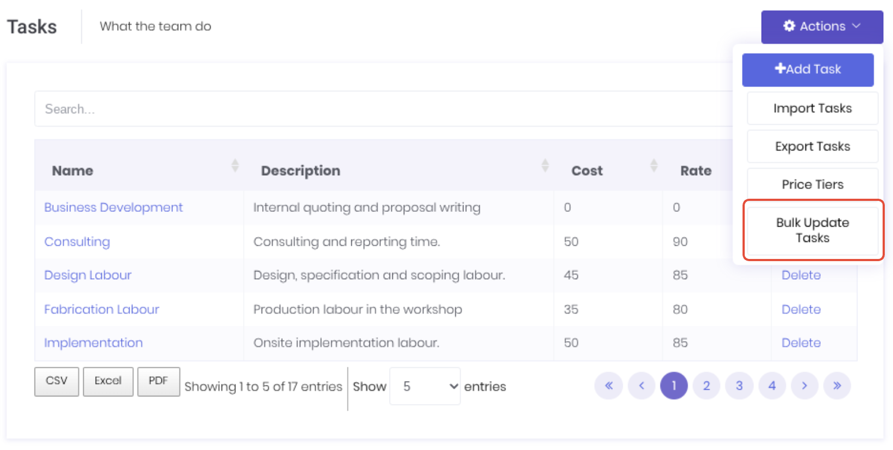Click description 'Consulting and reporting time.'
The height and width of the screenshot is (450, 893).
tap(346, 242)
